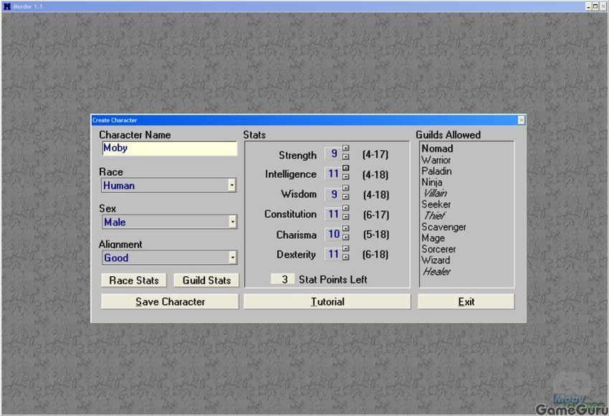Open the Race dropdown showing Human

click(232, 185)
